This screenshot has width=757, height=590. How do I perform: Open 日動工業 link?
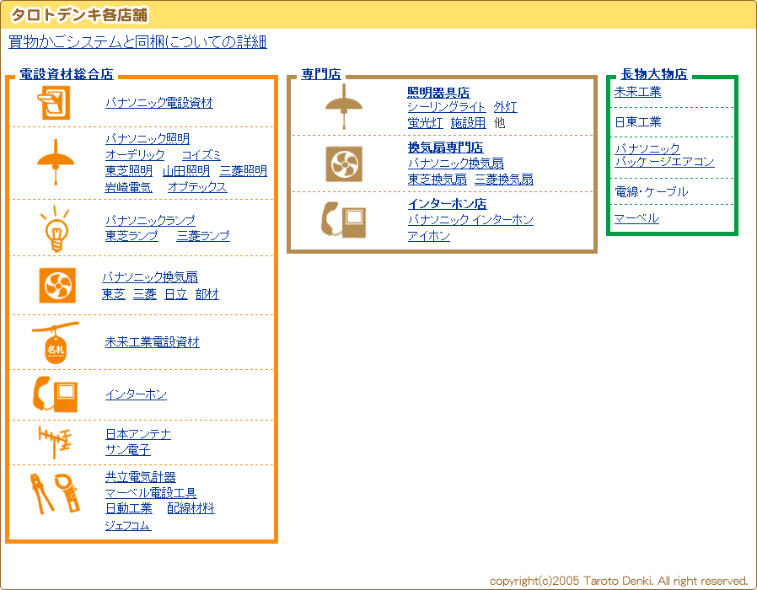tap(128, 508)
